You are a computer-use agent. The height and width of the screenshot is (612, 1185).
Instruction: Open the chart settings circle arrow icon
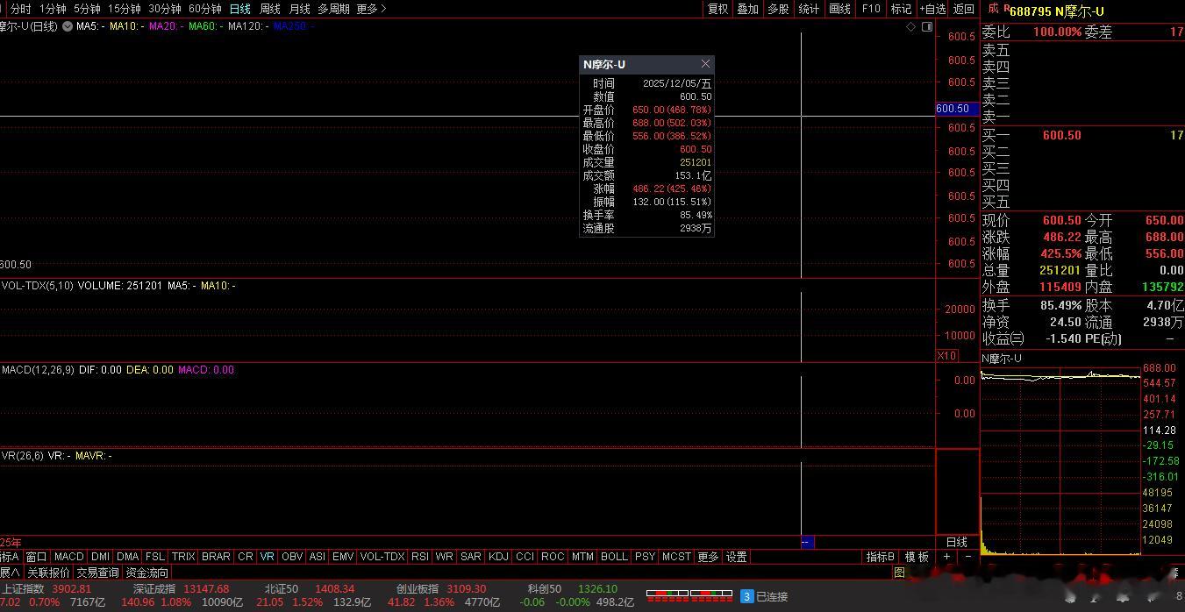[68, 26]
